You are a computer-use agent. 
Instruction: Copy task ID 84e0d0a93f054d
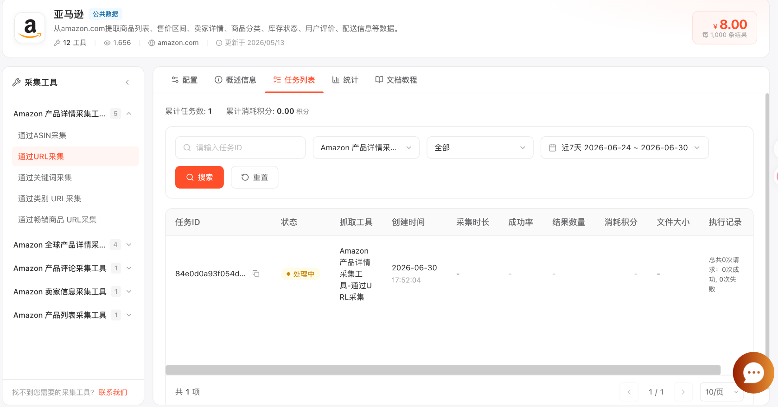[256, 273]
